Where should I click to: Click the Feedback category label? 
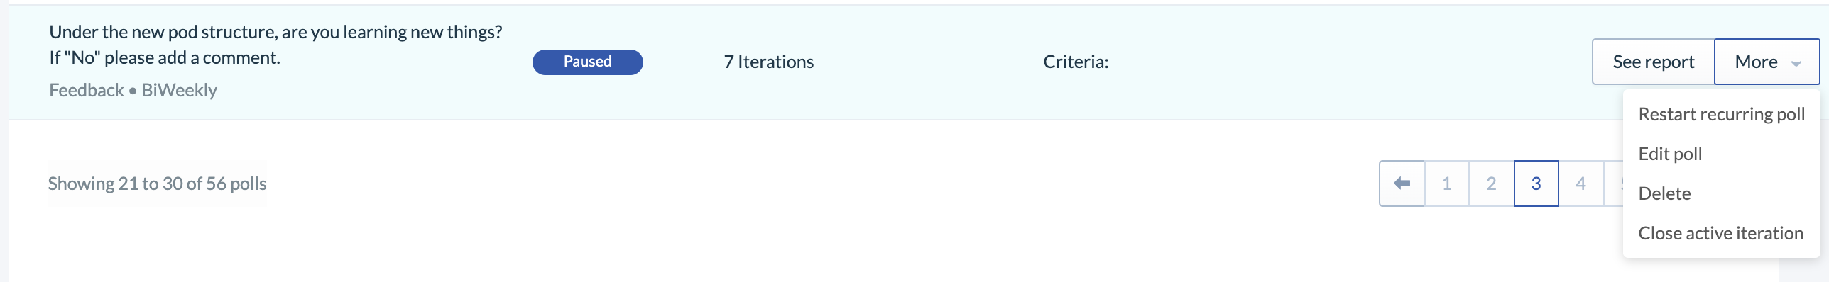(x=87, y=90)
